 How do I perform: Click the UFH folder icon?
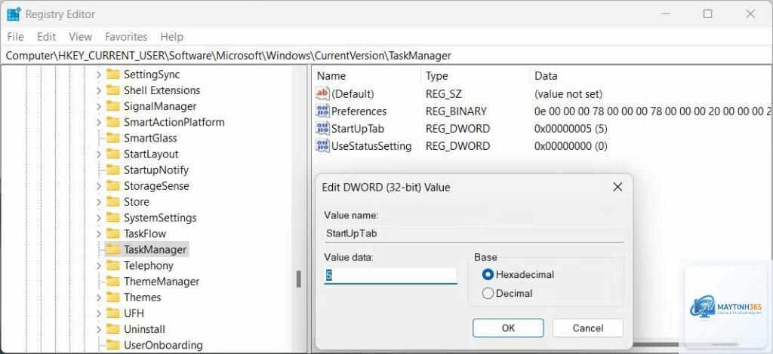pyautogui.click(x=113, y=313)
